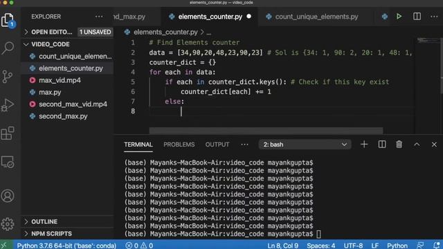Viewport: 443px width, 249px height.
Task: Open the Accounts menu in activity bar
Action: pos(8,196)
